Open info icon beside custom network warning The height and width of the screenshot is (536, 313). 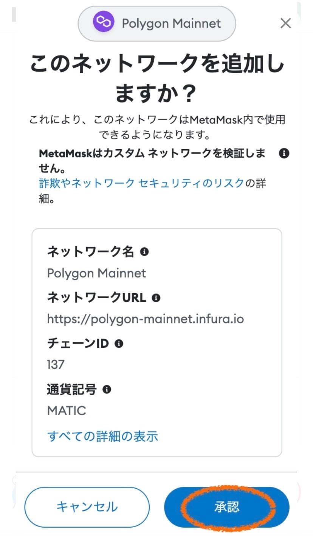coord(284,153)
